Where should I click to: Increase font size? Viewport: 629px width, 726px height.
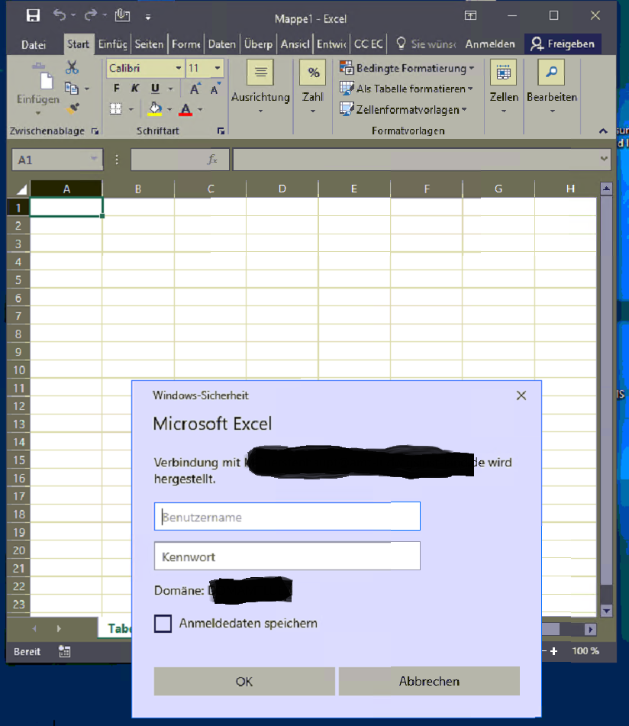click(x=195, y=89)
